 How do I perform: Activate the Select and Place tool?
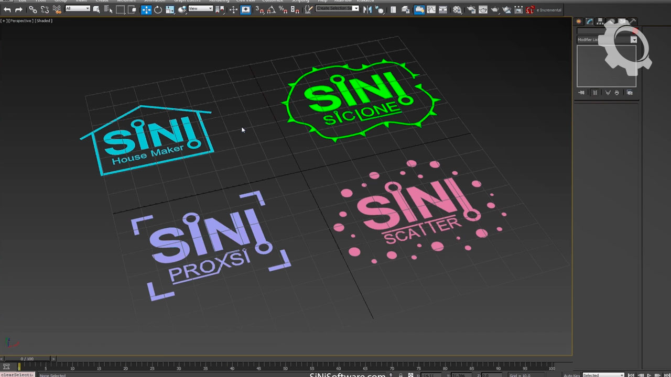click(x=182, y=10)
